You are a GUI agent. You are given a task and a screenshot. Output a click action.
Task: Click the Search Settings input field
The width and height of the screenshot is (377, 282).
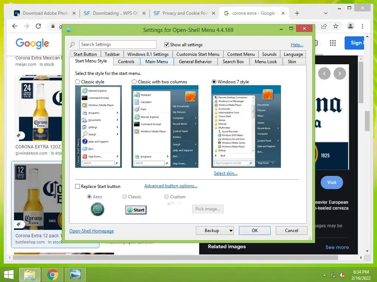117,44
